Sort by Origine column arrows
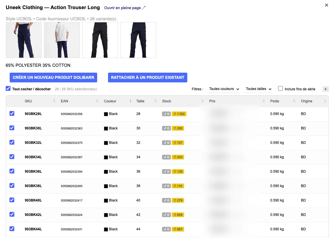Image resolution: width=332 pixels, height=238 pixels. click(325, 101)
